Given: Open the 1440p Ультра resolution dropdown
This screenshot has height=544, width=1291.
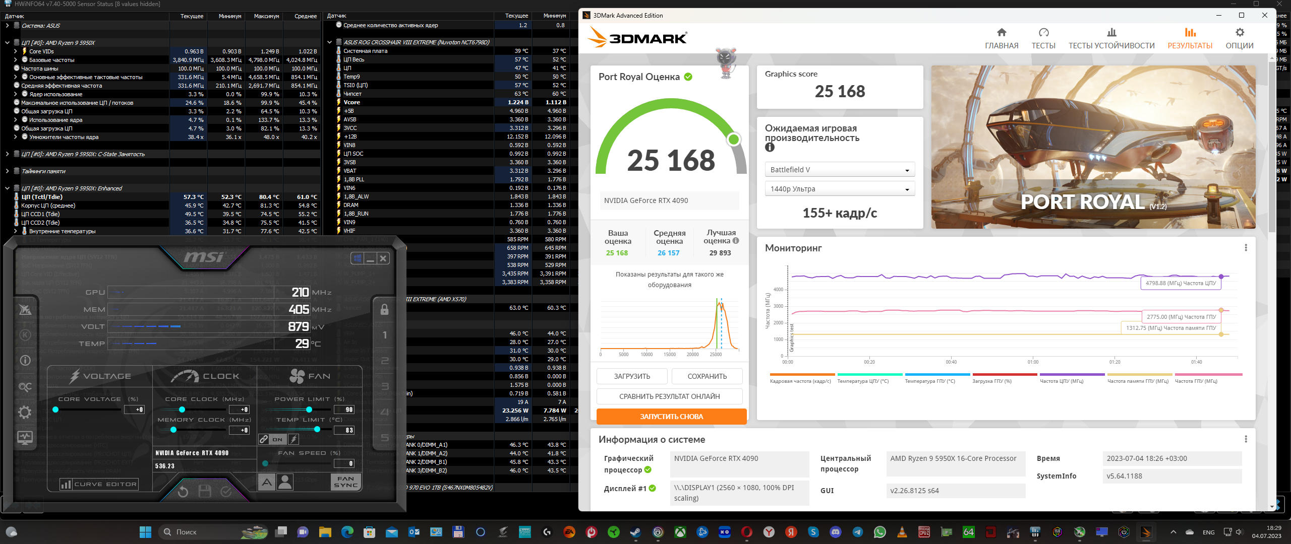Looking at the screenshot, I should coord(839,189).
